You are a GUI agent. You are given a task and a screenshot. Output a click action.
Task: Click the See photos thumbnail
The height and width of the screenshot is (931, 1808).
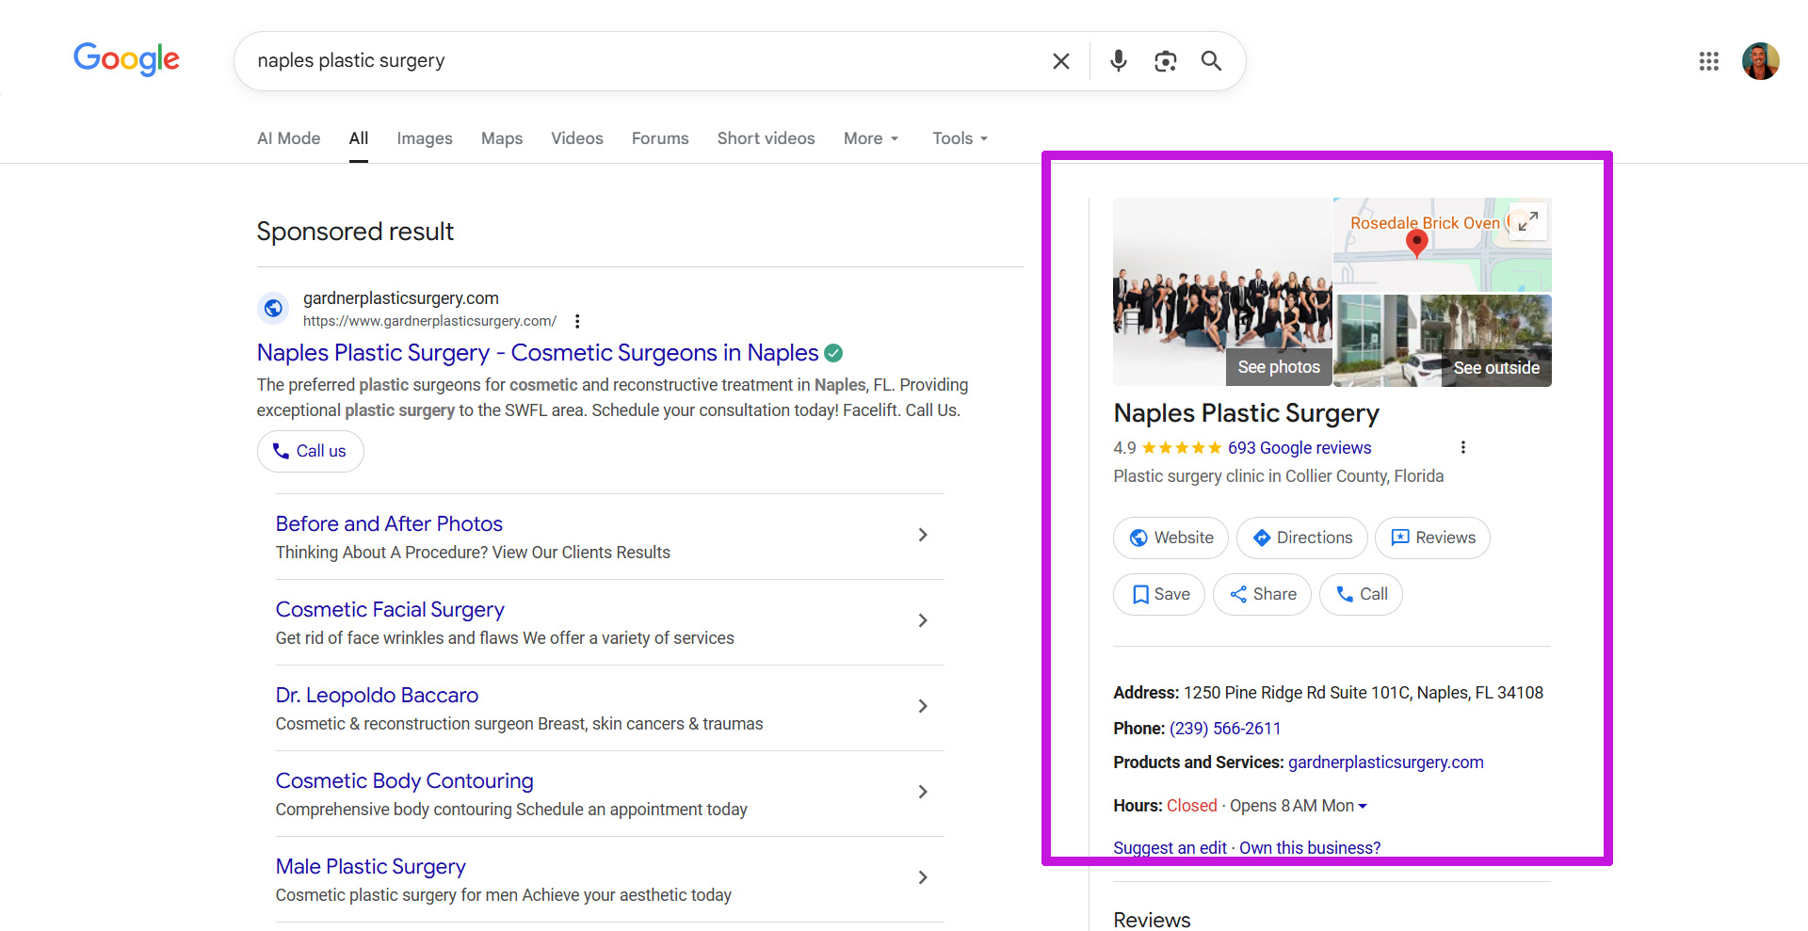tap(1278, 367)
